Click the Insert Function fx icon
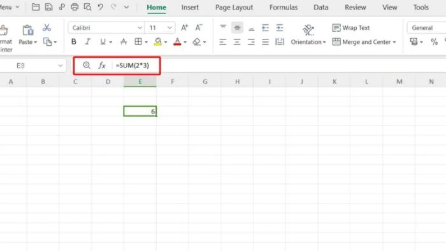446x251 pixels. click(102, 66)
